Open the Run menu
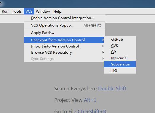Viewport: 155px width, 113px height. [x=5, y=12]
